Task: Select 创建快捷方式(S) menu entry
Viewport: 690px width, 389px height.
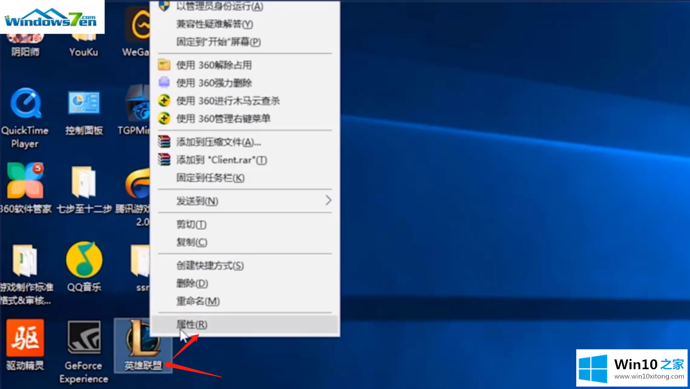Action: 245,266
